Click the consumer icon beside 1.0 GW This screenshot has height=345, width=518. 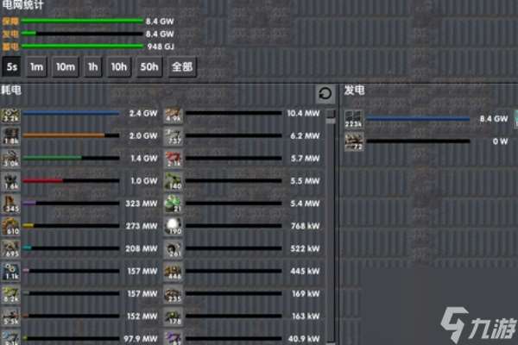[x=10, y=181]
